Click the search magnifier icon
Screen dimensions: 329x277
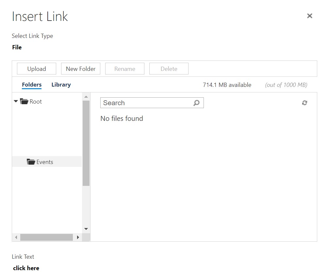click(196, 103)
